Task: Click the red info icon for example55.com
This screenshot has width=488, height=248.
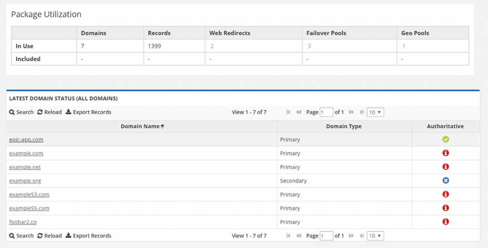Action: [x=446, y=208]
